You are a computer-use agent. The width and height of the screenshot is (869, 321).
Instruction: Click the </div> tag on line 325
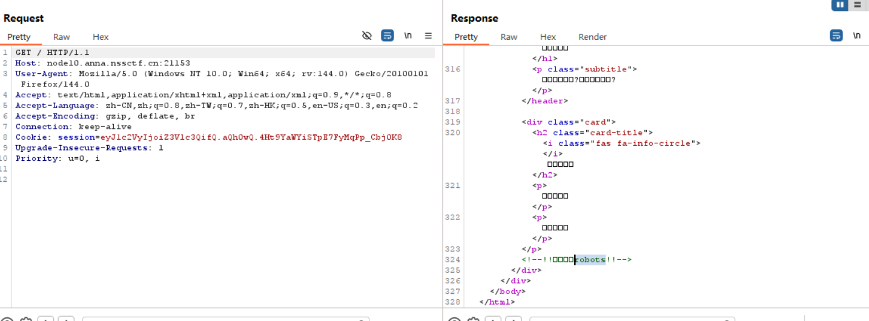point(526,270)
